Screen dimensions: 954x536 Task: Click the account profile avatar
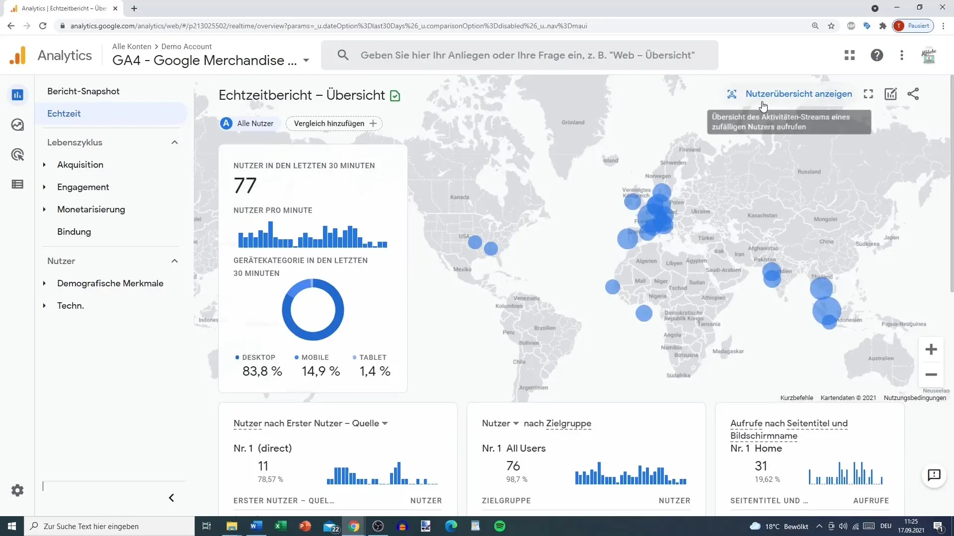click(x=929, y=55)
